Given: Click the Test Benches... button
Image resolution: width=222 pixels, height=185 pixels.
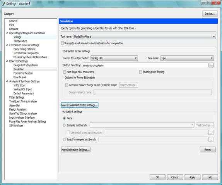Looking at the screenshot, I should coord(205,125).
